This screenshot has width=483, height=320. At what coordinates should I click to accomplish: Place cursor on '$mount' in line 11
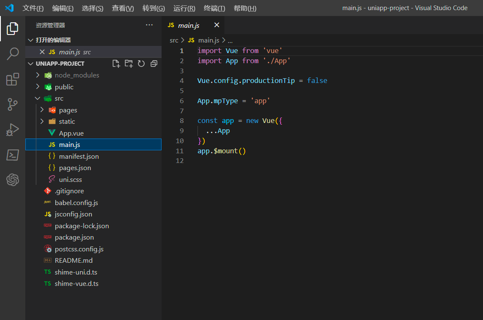coord(226,151)
